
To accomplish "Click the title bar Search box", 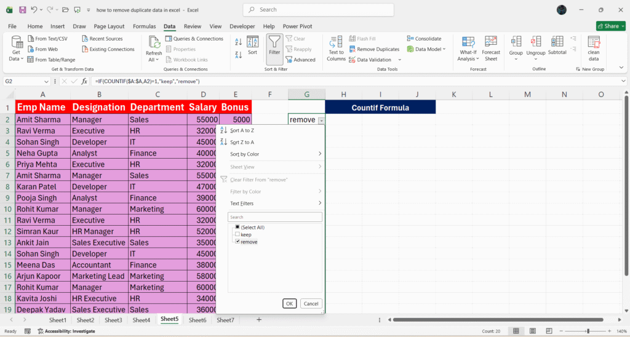I will click(x=318, y=10).
